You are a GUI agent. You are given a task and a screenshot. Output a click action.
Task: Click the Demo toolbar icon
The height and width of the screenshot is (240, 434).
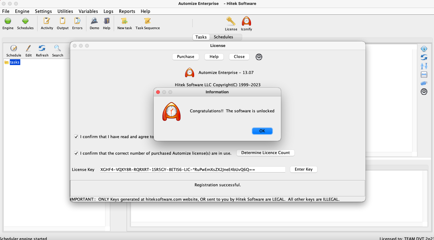(94, 21)
